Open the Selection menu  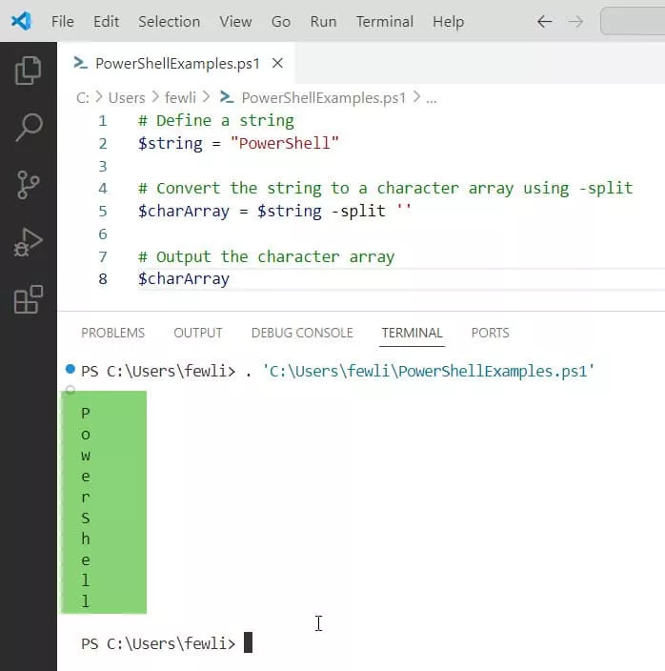169,21
